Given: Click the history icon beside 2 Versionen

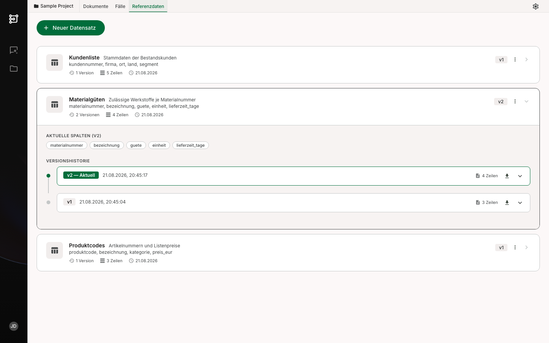Looking at the screenshot, I should [x=72, y=115].
